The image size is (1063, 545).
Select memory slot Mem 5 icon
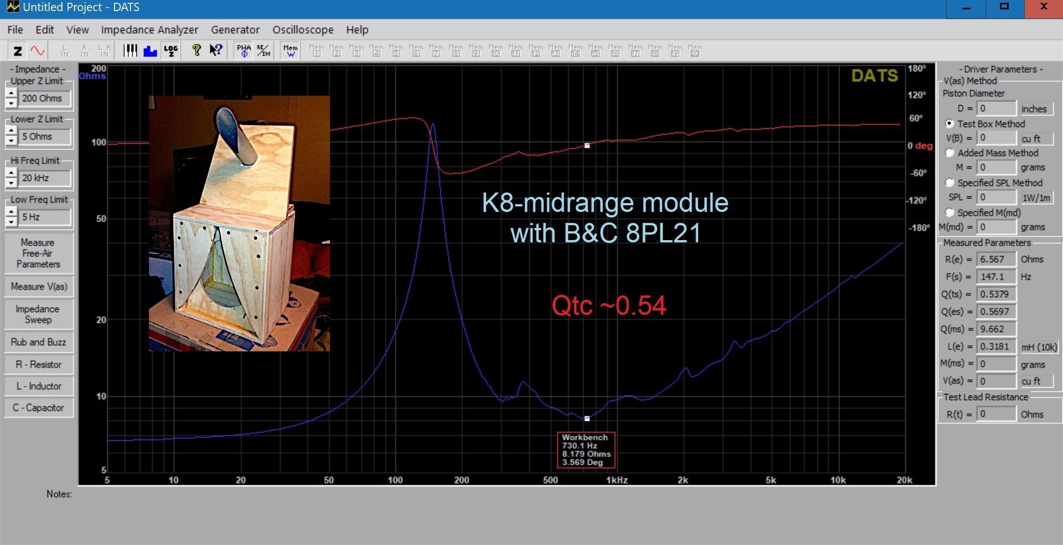pos(396,51)
